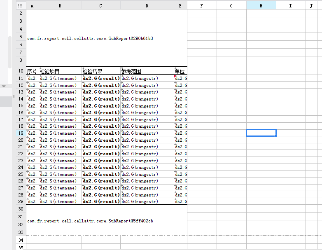Select row 19 header

[x=21, y=133]
